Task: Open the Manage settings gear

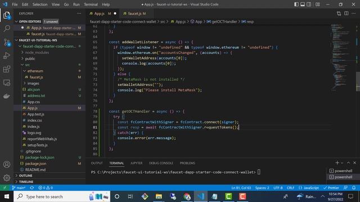Action: (x=7, y=178)
